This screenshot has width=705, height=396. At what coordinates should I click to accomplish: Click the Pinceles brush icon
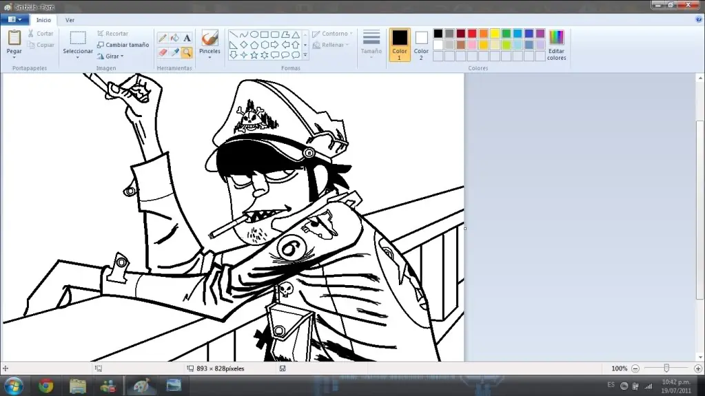click(x=210, y=38)
